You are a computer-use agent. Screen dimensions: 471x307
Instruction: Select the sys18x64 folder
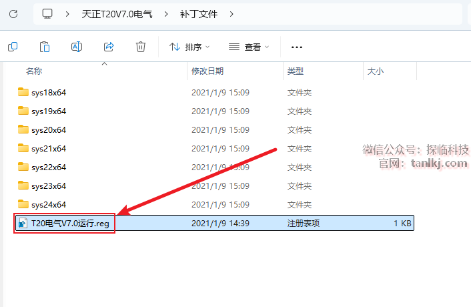[x=48, y=93]
